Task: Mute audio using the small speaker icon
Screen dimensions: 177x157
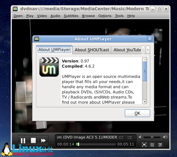Action: tap(140, 137)
